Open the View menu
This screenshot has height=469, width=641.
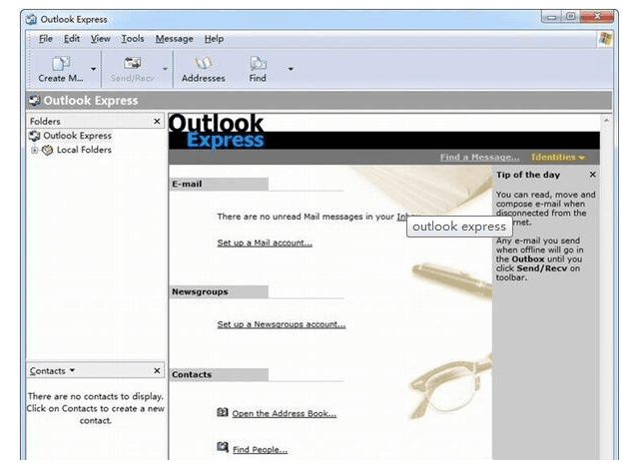click(x=100, y=39)
